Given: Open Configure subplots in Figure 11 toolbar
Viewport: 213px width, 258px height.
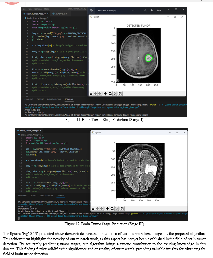Looking at the screenshot, I should coord(115,94).
